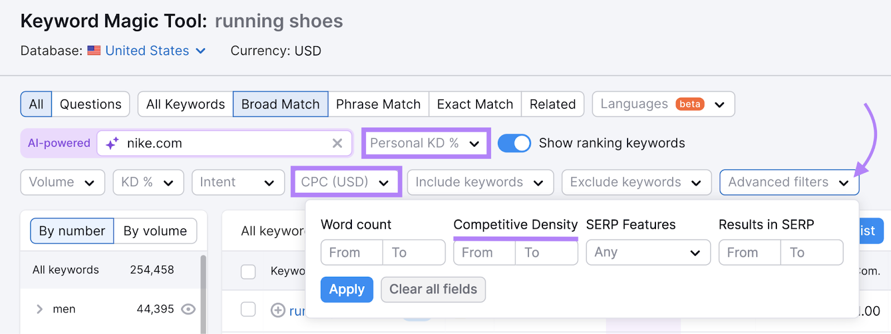Screen dimensions: 891x334
Task: Expand the SERP Features Any dropdown
Action: click(648, 253)
